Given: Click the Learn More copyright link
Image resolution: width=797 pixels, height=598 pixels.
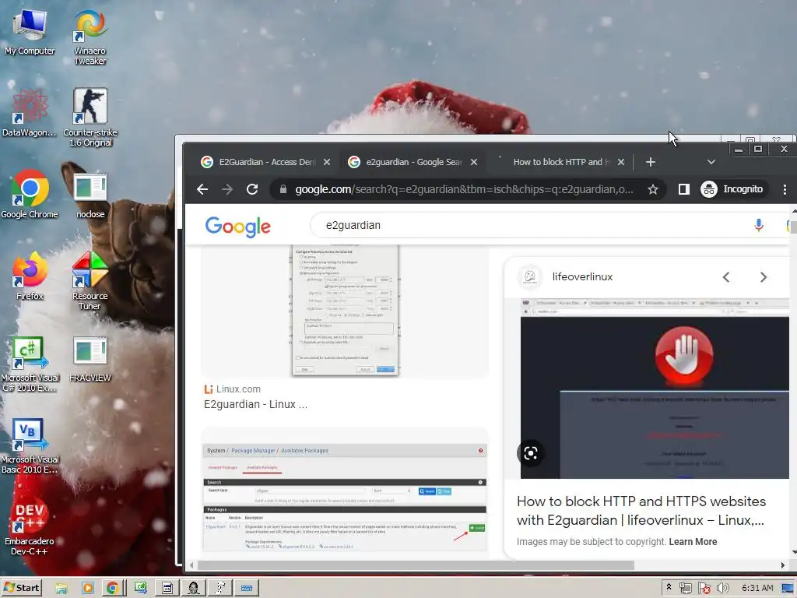Looking at the screenshot, I should (x=693, y=542).
